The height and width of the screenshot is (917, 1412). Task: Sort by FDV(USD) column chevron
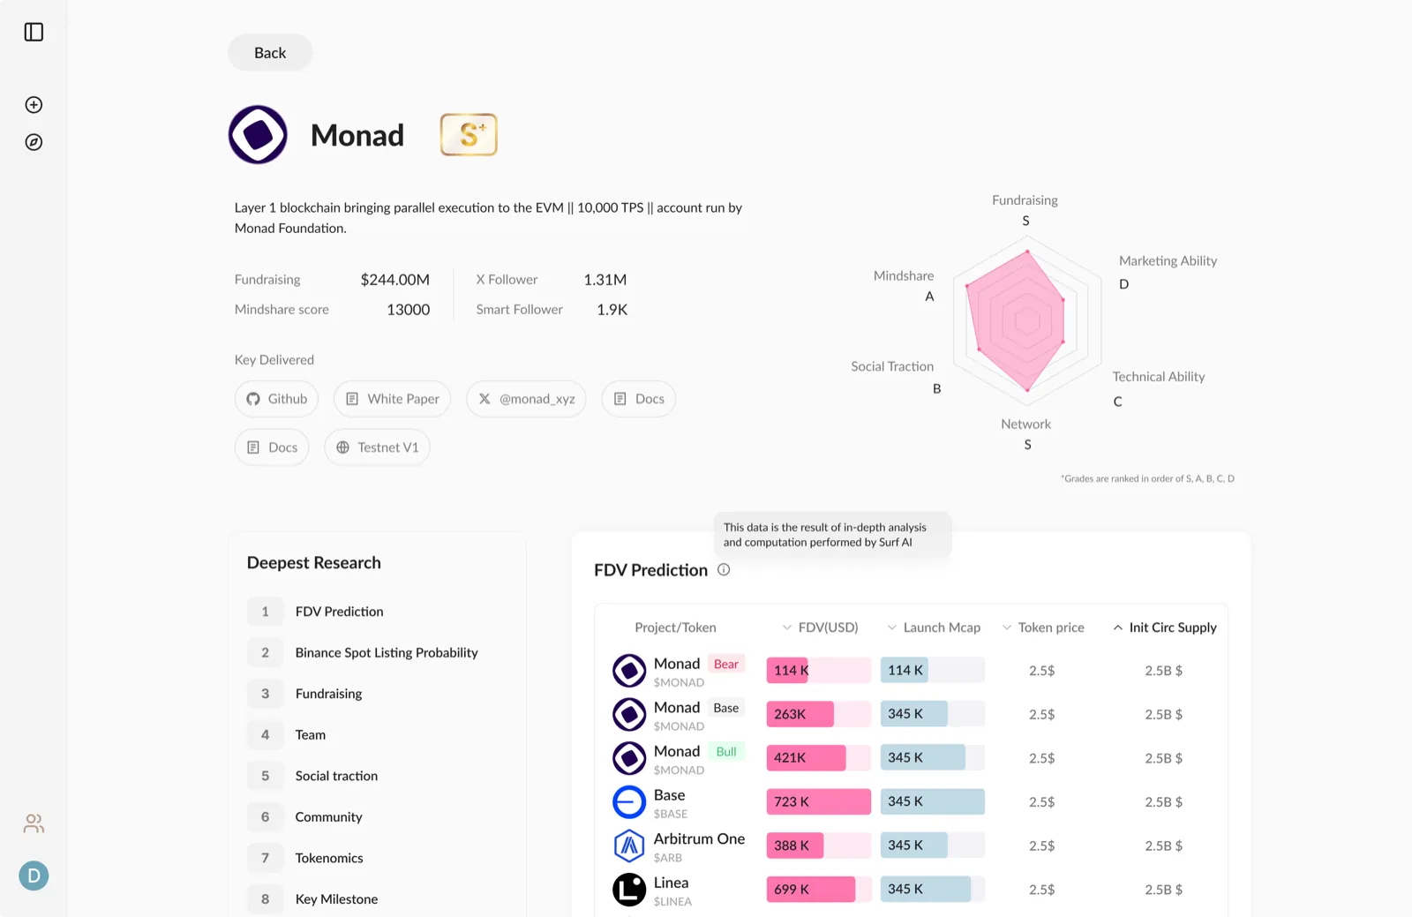coord(787,628)
